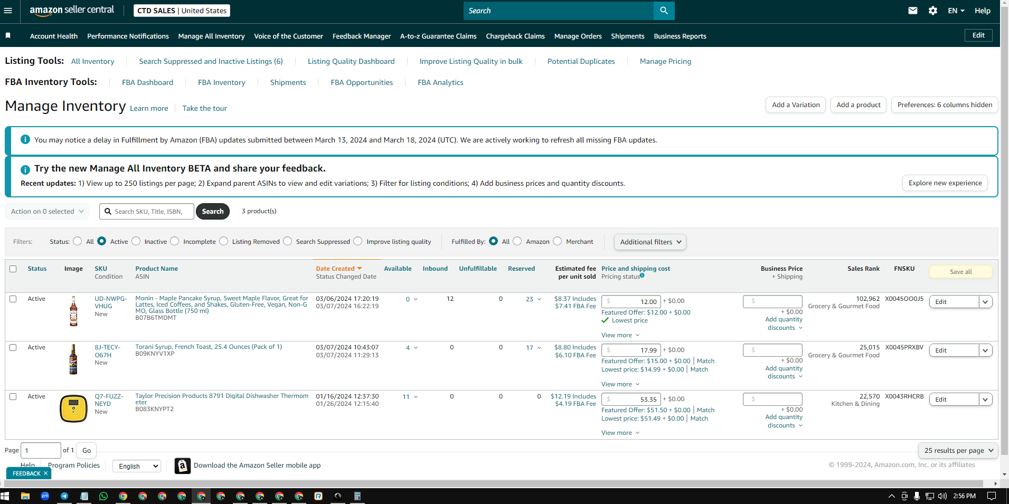Select the Improve listing quality filter
The width and height of the screenshot is (1009, 504).
[358, 241]
